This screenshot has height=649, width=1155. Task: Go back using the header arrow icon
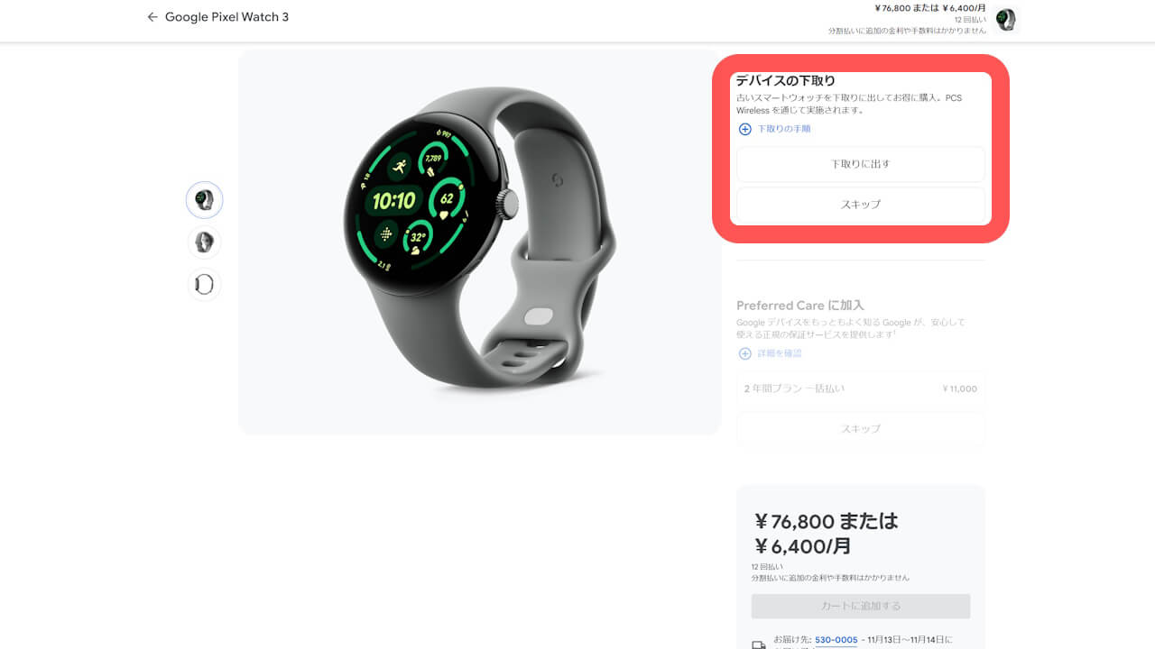pos(152,17)
